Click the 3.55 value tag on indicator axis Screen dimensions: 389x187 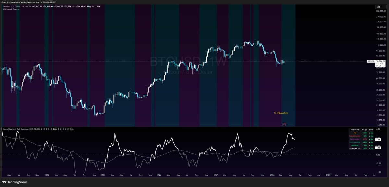[x=378, y=140]
